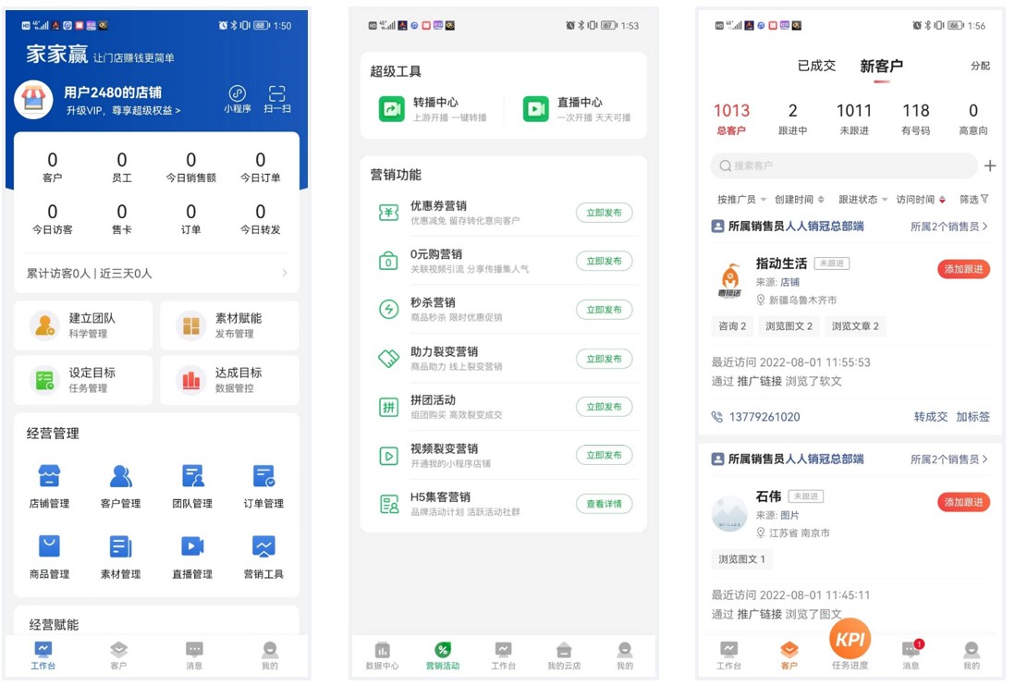
Task: Open 设定目标 task management card
Action: point(83,380)
